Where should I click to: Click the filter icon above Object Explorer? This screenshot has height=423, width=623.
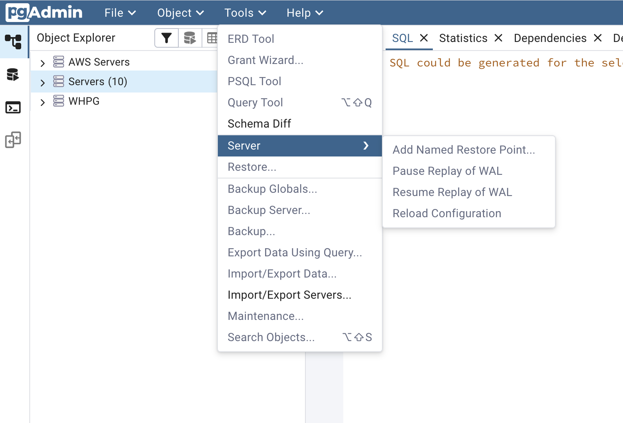tap(166, 37)
